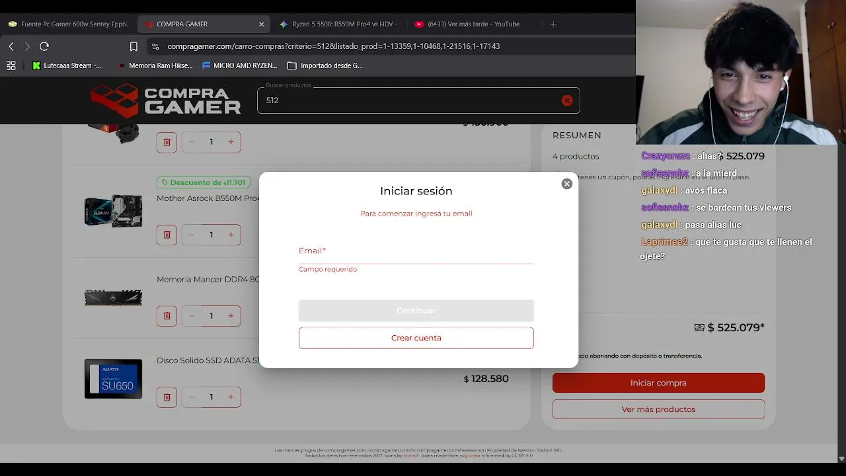Screen dimensions: 846x476
Task: Clear the product search field
Action: (567, 100)
